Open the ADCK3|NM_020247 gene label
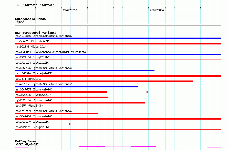Screen dimensions: 228x150 (x=27, y=144)
